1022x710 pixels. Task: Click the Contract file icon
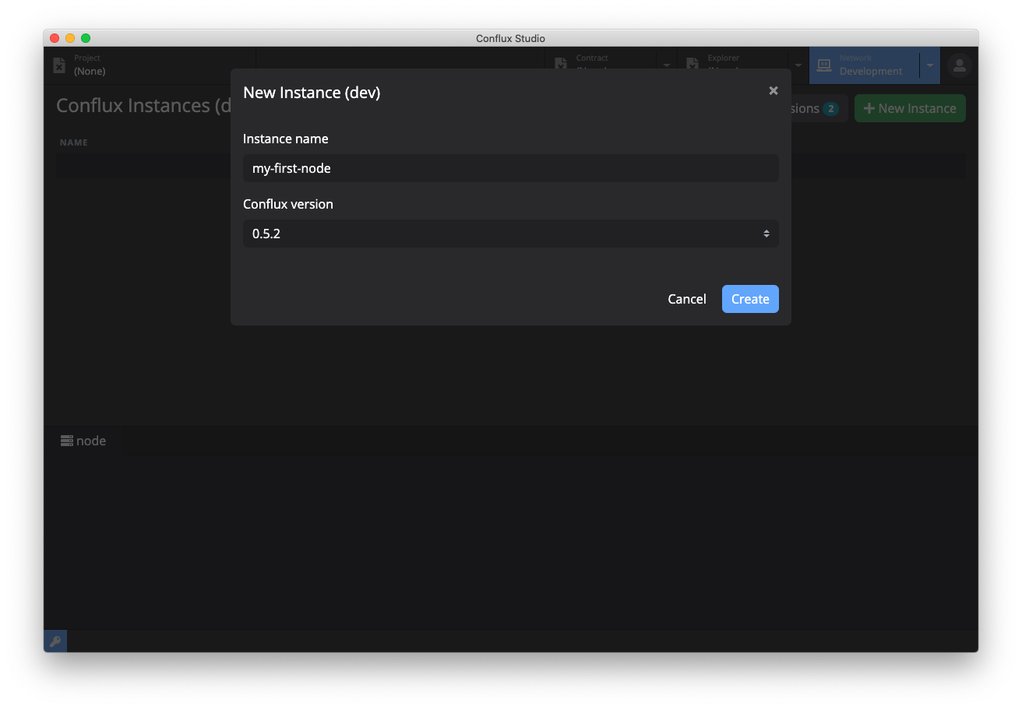click(x=561, y=65)
